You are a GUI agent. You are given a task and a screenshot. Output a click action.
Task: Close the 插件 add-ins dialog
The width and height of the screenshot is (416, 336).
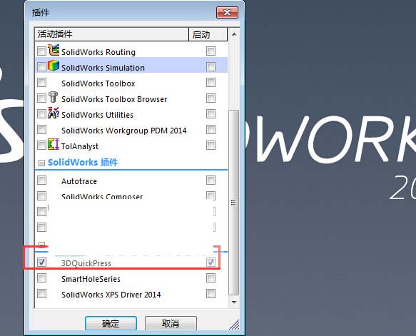click(x=227, y=12)
